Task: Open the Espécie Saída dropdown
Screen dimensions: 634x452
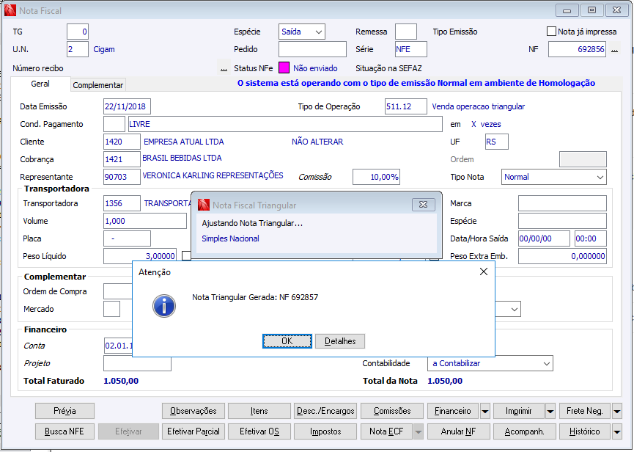Action: pos(319,32)
